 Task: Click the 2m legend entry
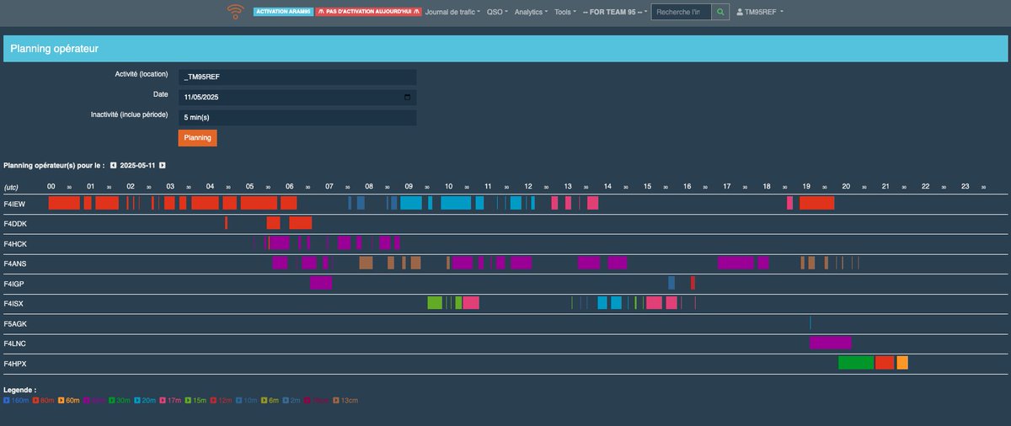point(292,401)
